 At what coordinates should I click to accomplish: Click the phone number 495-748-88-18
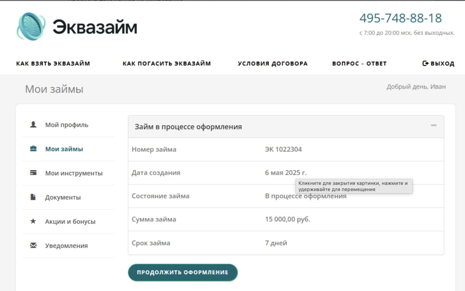pos(401,18)
